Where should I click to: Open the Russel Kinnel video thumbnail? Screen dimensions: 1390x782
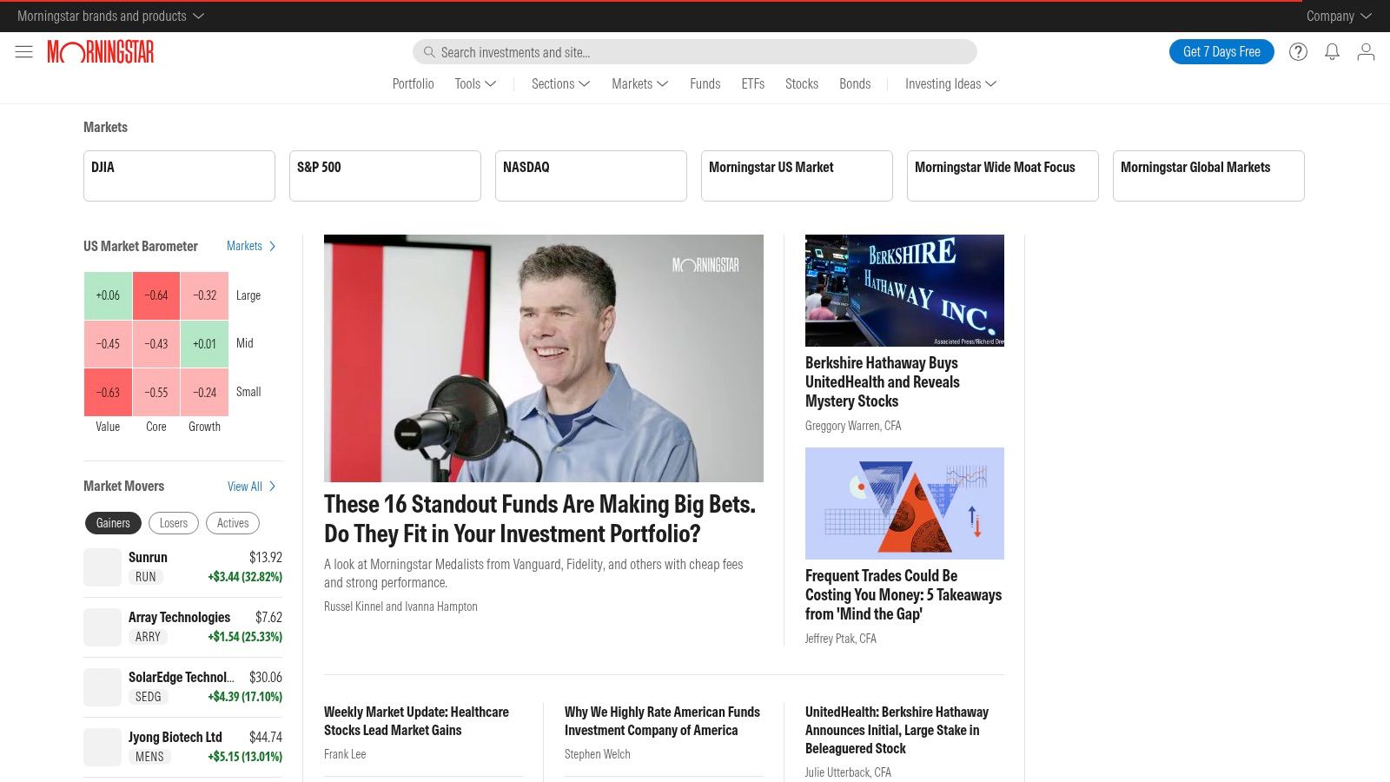pos(544,358)
